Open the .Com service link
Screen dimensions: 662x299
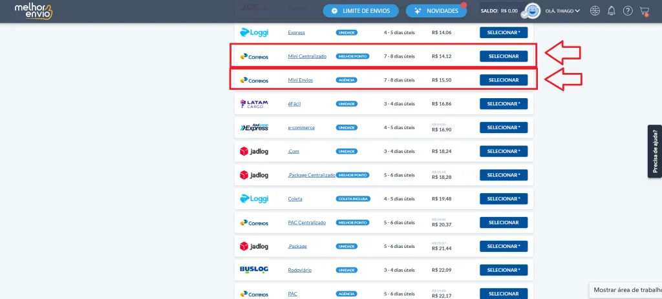coord(294,151)
